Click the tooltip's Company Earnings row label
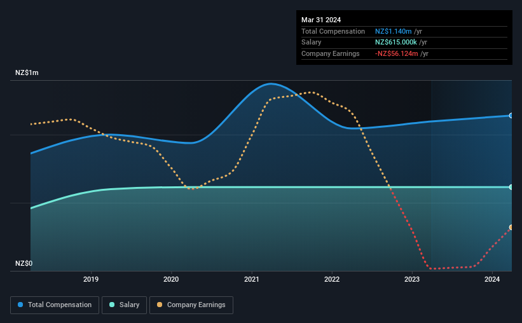Viewport: 522px width, 323px height. coord(330,53)
